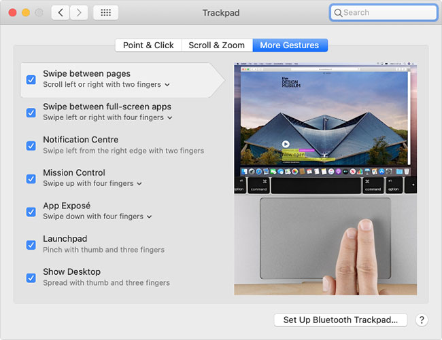Click the 'Mission Control' label
The width and height of the screenshot is (442, 340).
pos(74,172)
